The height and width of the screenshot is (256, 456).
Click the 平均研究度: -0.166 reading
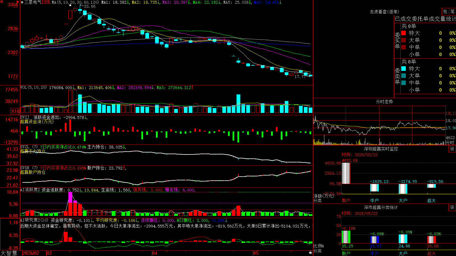(x=116, y=220)
